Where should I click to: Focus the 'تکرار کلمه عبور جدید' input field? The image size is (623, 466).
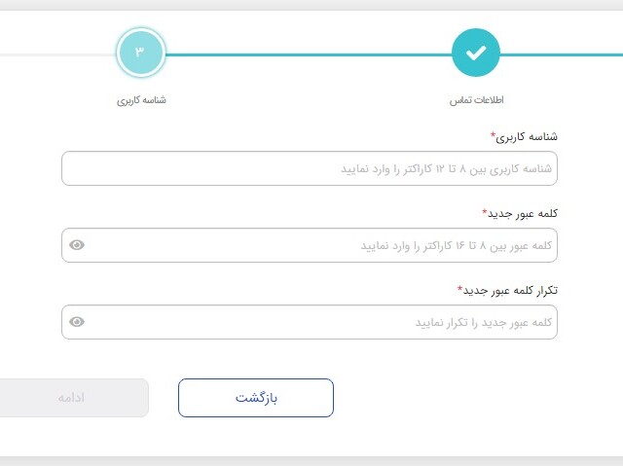321,322
